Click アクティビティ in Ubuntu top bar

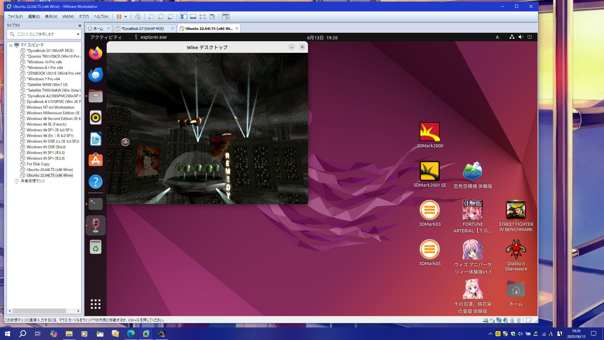coord(106,37)
